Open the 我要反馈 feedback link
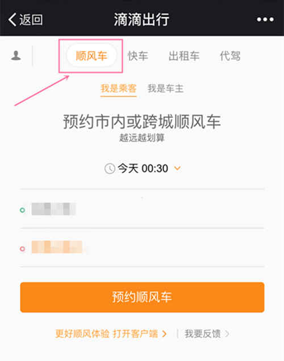This screenshot has height=361, width=284. pos(203,334)
